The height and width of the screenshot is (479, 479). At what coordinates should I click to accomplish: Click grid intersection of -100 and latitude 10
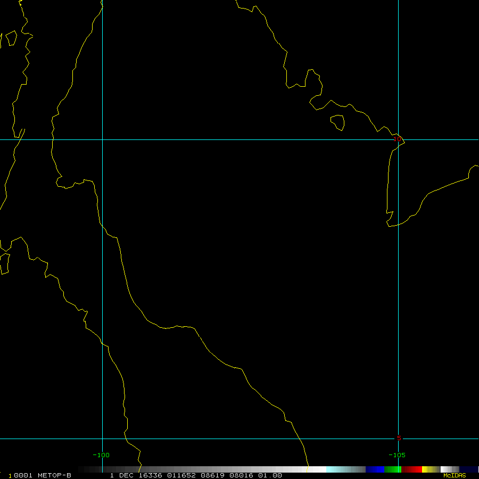pyautogui.click(x=102, y=139)
